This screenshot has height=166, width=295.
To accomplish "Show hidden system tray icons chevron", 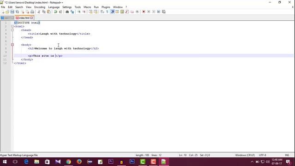I will point(252,162).
